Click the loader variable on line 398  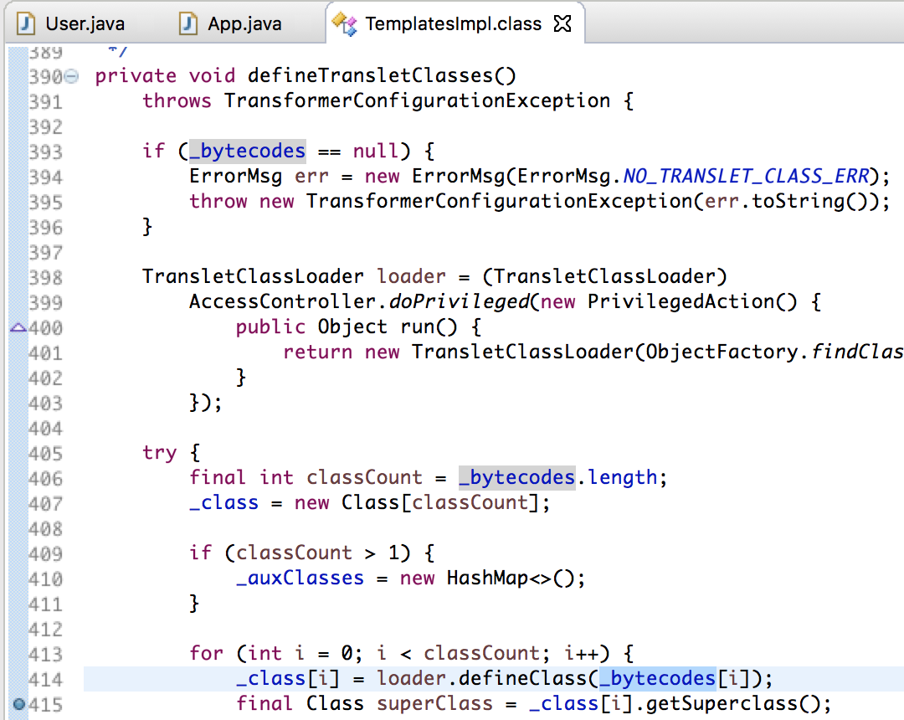pos(411,277)
